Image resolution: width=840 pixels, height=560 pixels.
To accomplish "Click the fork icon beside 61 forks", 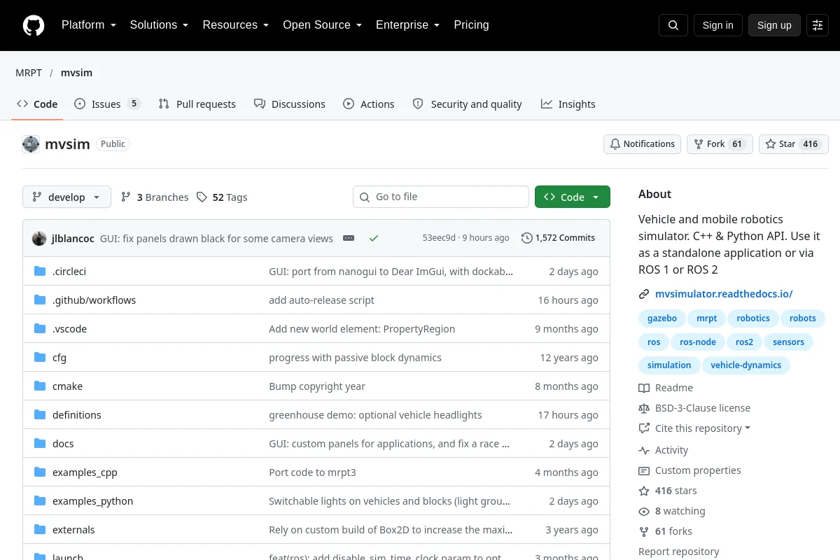I will tap(644, 531).
